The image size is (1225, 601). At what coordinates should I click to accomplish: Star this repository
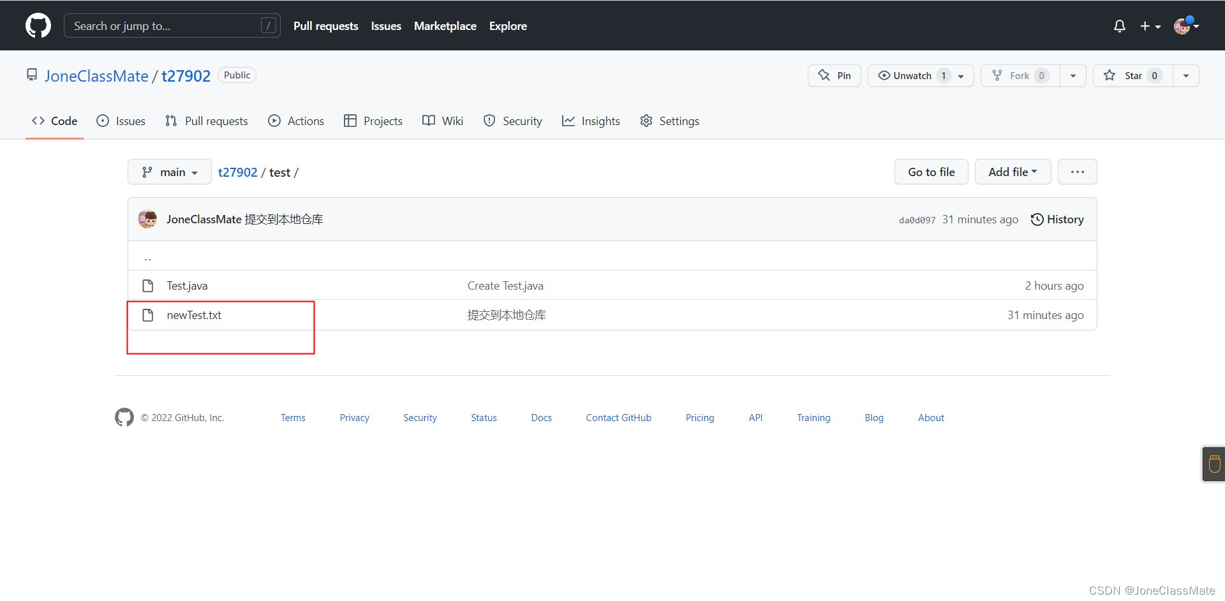pyautogui.click(x=1133, y=75)
